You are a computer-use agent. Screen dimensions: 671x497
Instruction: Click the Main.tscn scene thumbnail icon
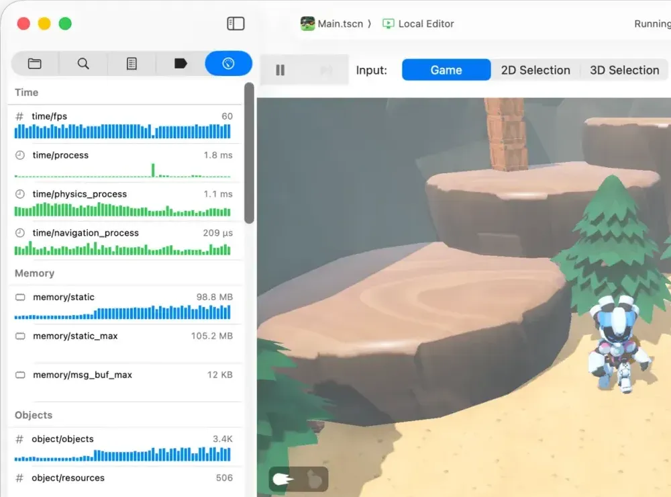[x=307, y=24]
